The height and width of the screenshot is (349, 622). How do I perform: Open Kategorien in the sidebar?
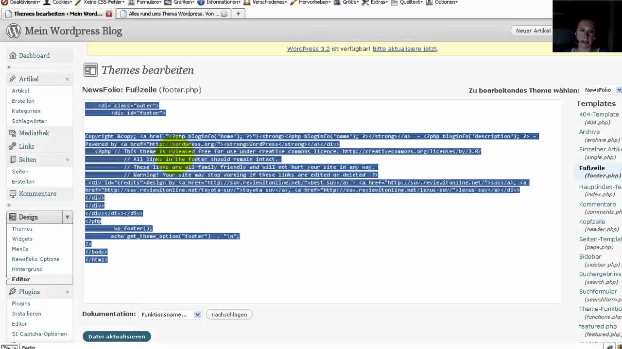[26, 111]
